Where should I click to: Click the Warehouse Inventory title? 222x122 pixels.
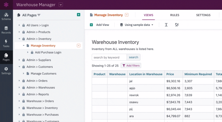click(115, 42)
